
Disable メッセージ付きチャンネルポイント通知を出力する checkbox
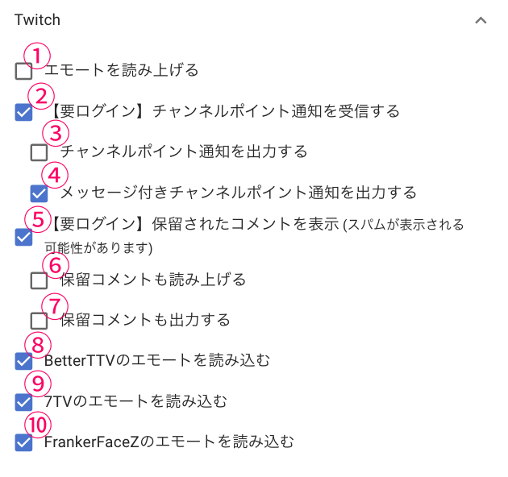point(39,193)
